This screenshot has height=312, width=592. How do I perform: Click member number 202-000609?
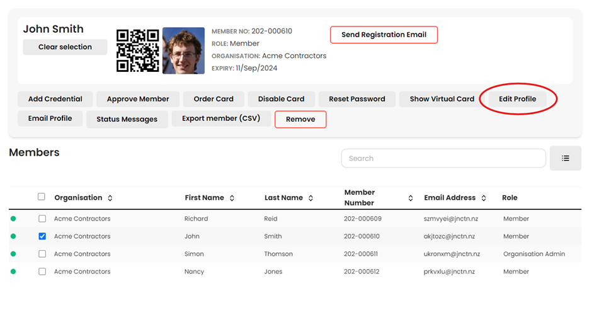(363, 219)
